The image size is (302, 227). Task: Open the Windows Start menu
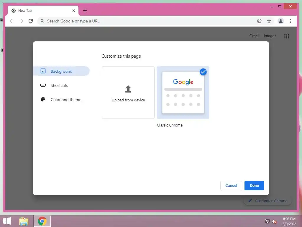pos(7,221)
